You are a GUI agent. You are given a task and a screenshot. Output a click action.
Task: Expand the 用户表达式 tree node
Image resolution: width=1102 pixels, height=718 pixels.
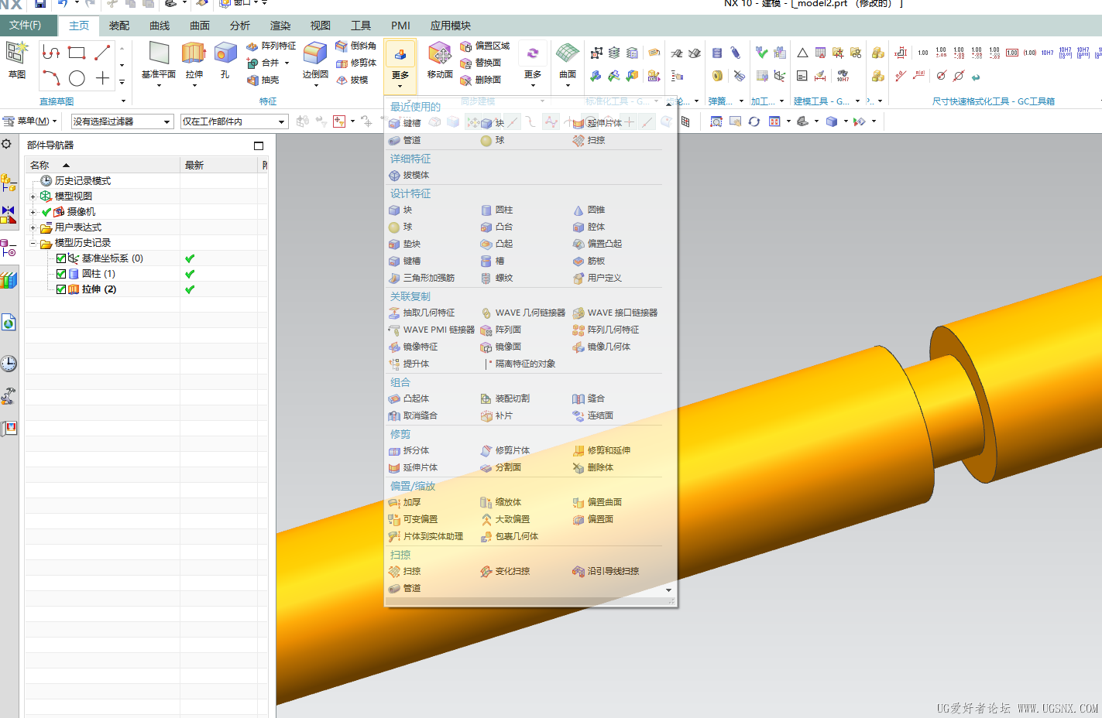click(x=33, y=227)
